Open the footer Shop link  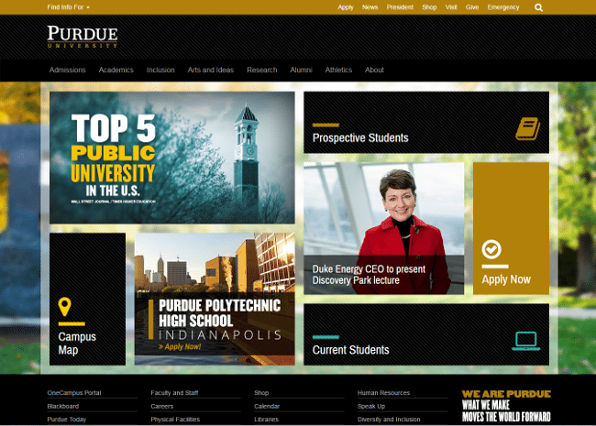(261, 393)
